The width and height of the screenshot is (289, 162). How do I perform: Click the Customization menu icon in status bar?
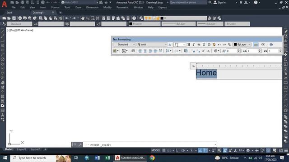point(286,150)
